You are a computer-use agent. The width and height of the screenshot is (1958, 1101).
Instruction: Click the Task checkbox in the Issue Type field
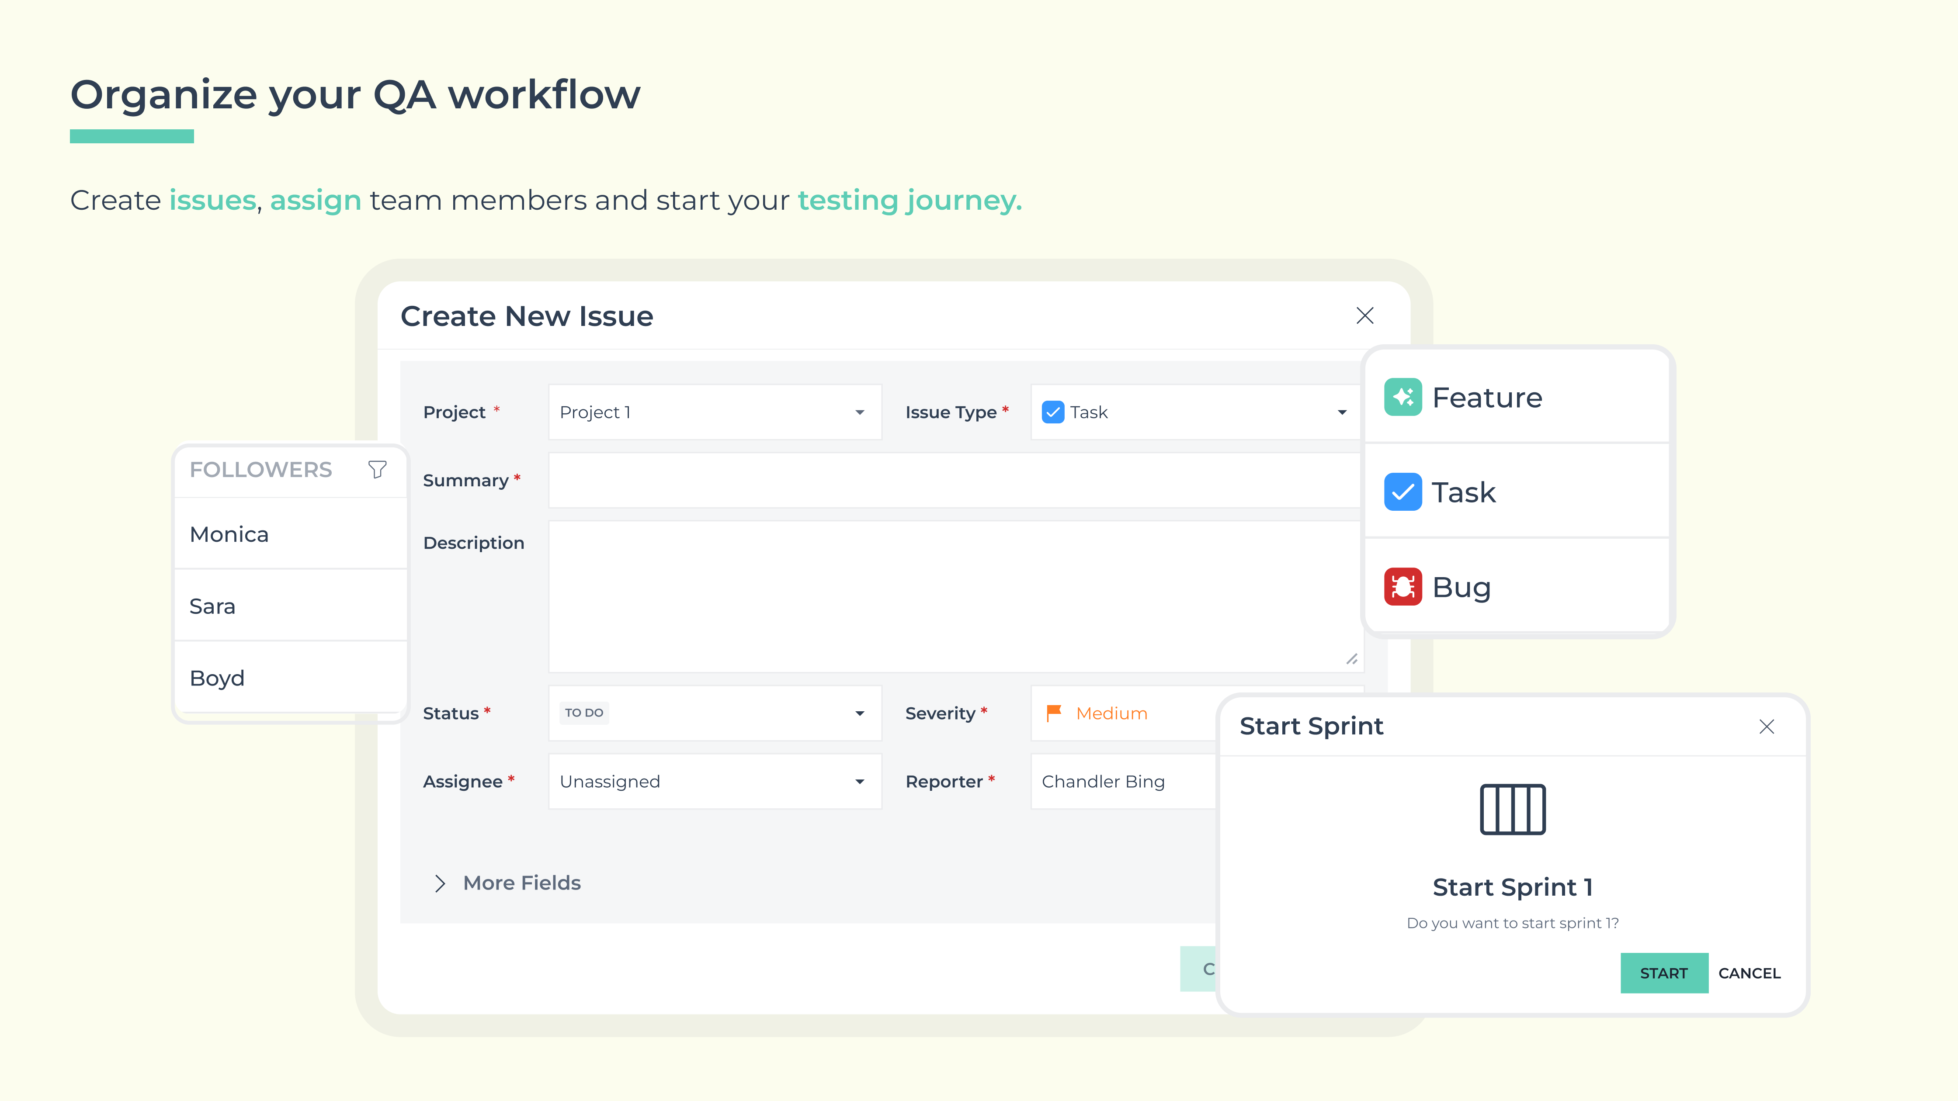(x=1053, y=412)
